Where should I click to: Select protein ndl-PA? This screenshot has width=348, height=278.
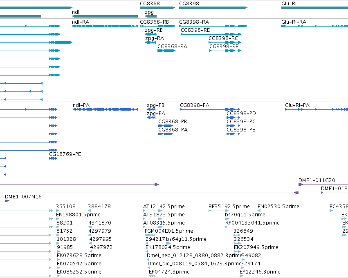point(105,109)
